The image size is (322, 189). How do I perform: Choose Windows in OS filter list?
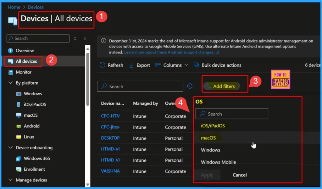(x=210, y=150)
